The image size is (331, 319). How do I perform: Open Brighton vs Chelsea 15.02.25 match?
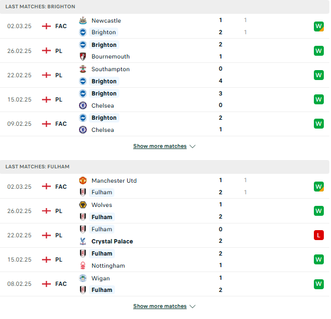click(x=165, y=99)
